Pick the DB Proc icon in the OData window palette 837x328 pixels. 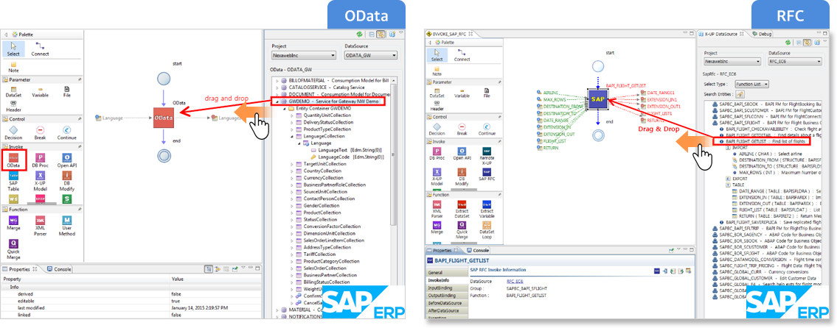tap(40, 161)
